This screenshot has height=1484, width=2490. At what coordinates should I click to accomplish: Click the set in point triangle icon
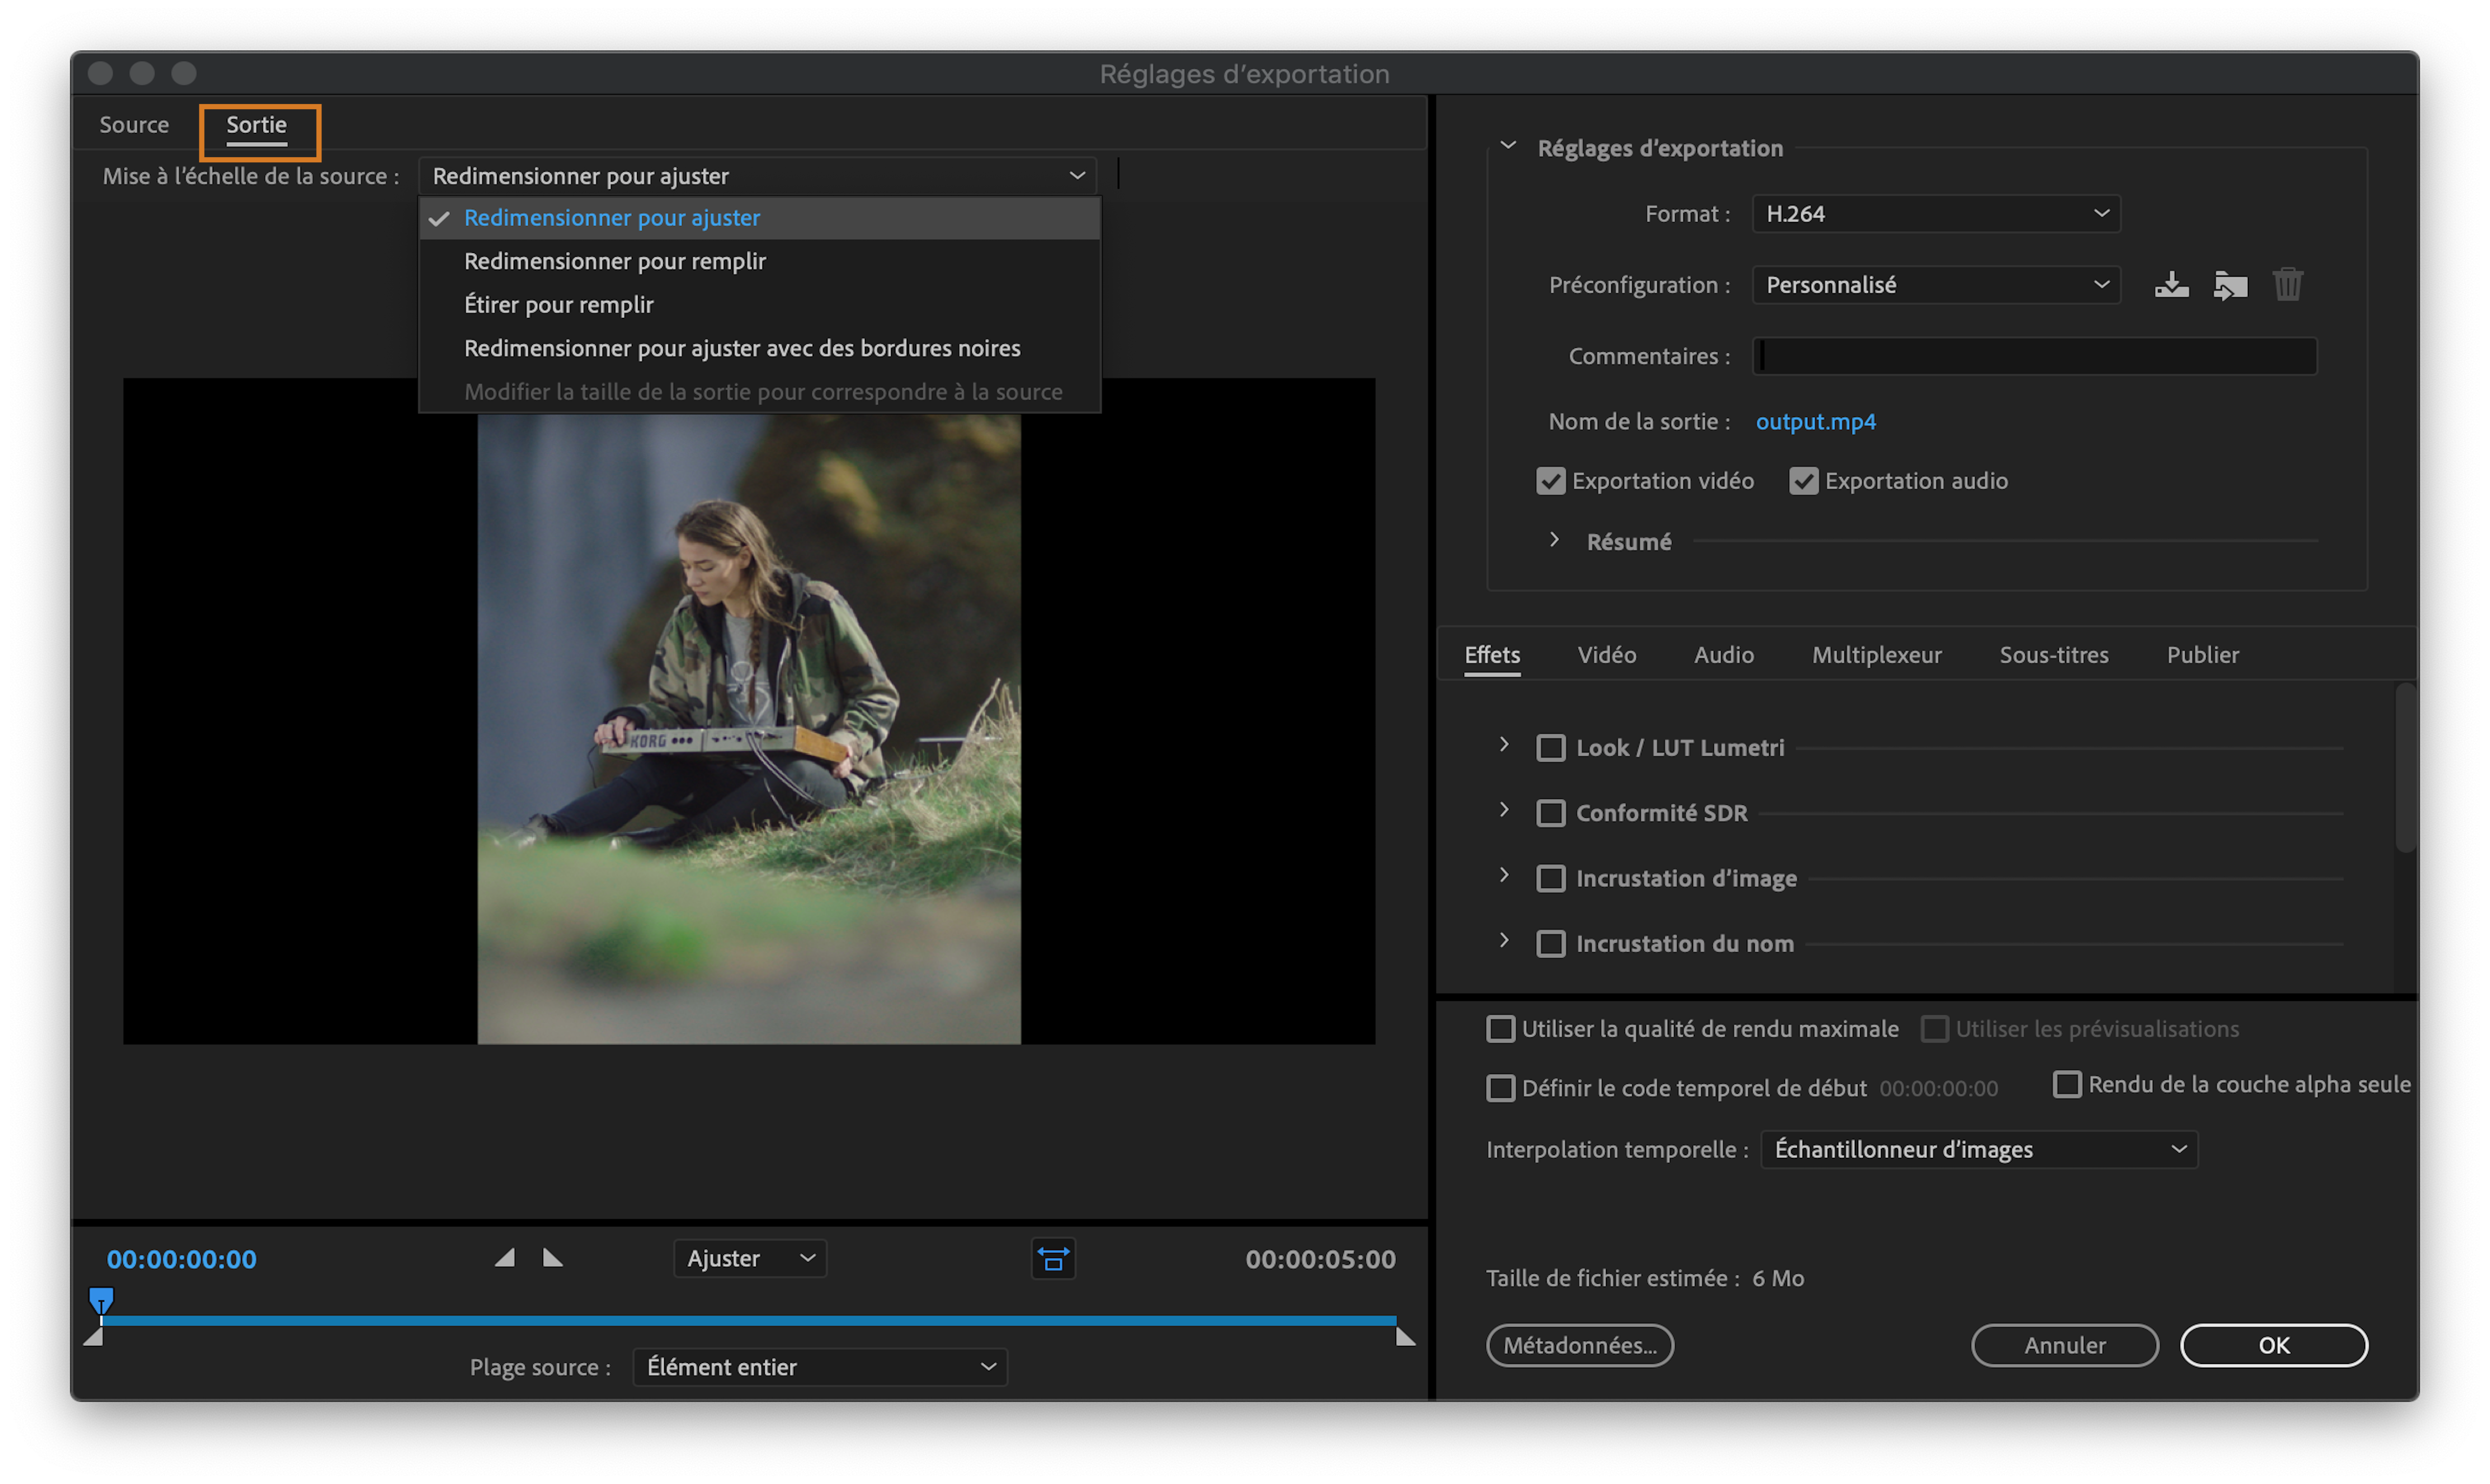click(505, 1258)
